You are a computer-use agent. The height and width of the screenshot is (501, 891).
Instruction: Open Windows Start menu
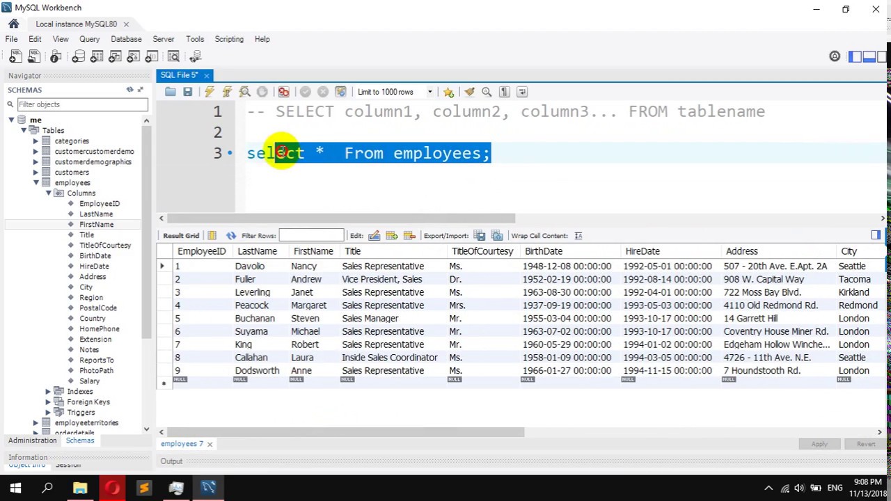tap(15, 488)
